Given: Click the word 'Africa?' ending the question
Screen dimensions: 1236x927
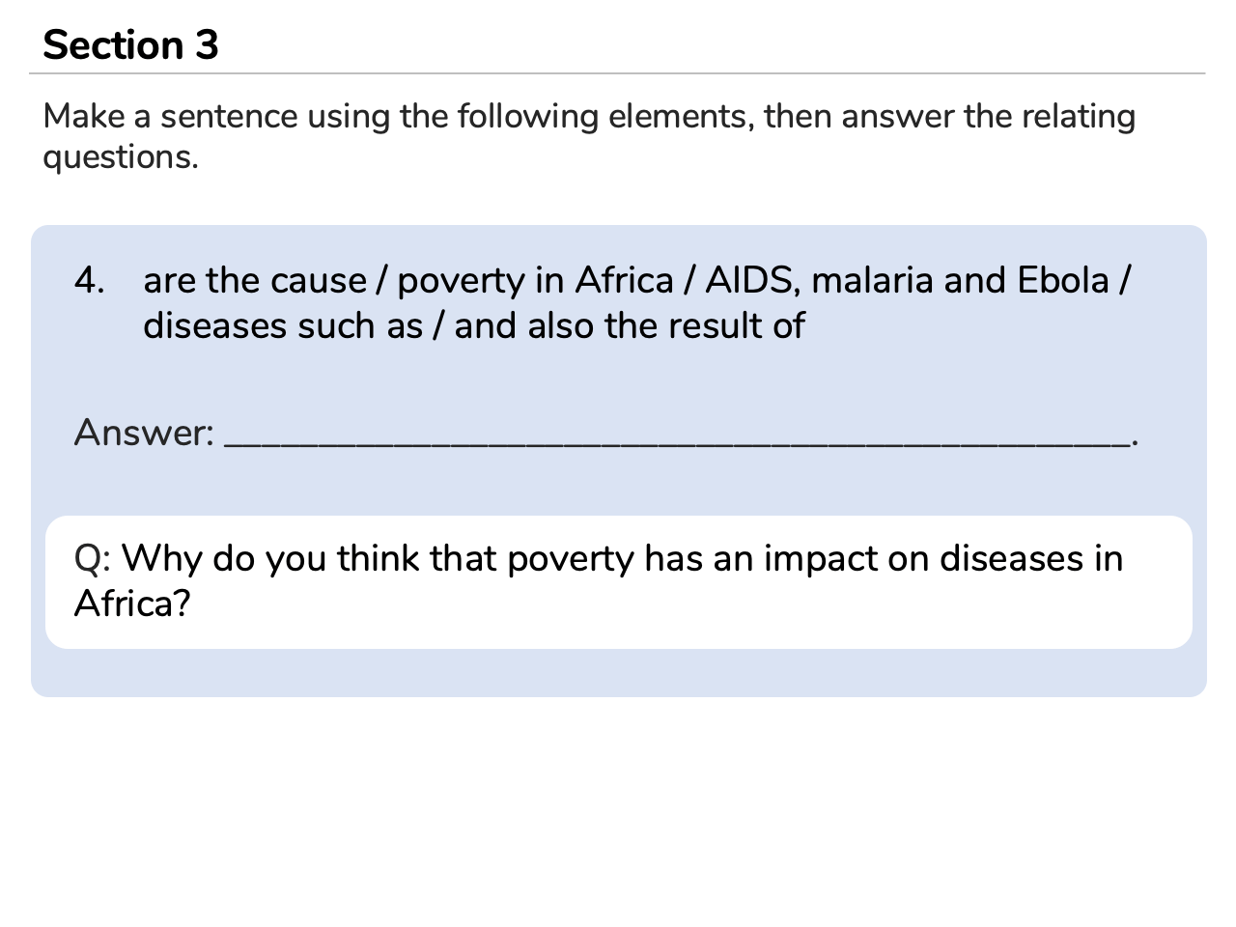Looking at the screenshot, I should coord(132,604).
